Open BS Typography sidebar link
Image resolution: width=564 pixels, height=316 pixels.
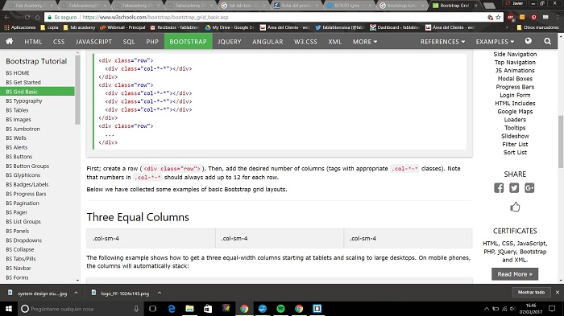pyautogui.click(x=24, y=101)
